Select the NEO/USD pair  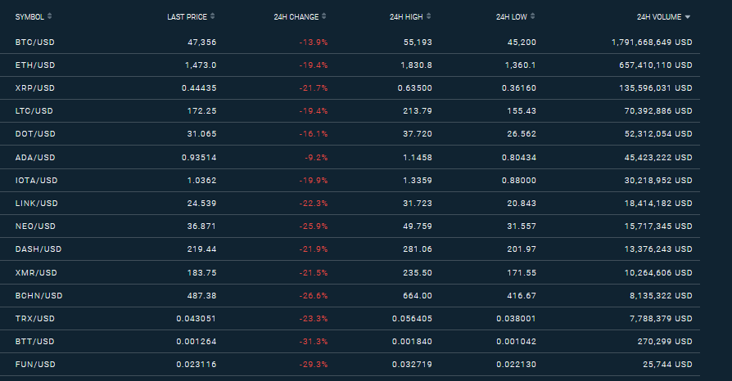coord(35,226)
